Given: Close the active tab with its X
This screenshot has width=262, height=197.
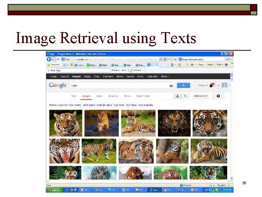Looking at the screenshot, I should [156, 65].
